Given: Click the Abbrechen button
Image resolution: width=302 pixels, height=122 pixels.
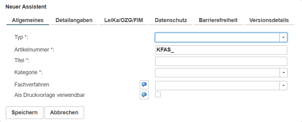Looking at the screenshot, I should pos(64,112).
